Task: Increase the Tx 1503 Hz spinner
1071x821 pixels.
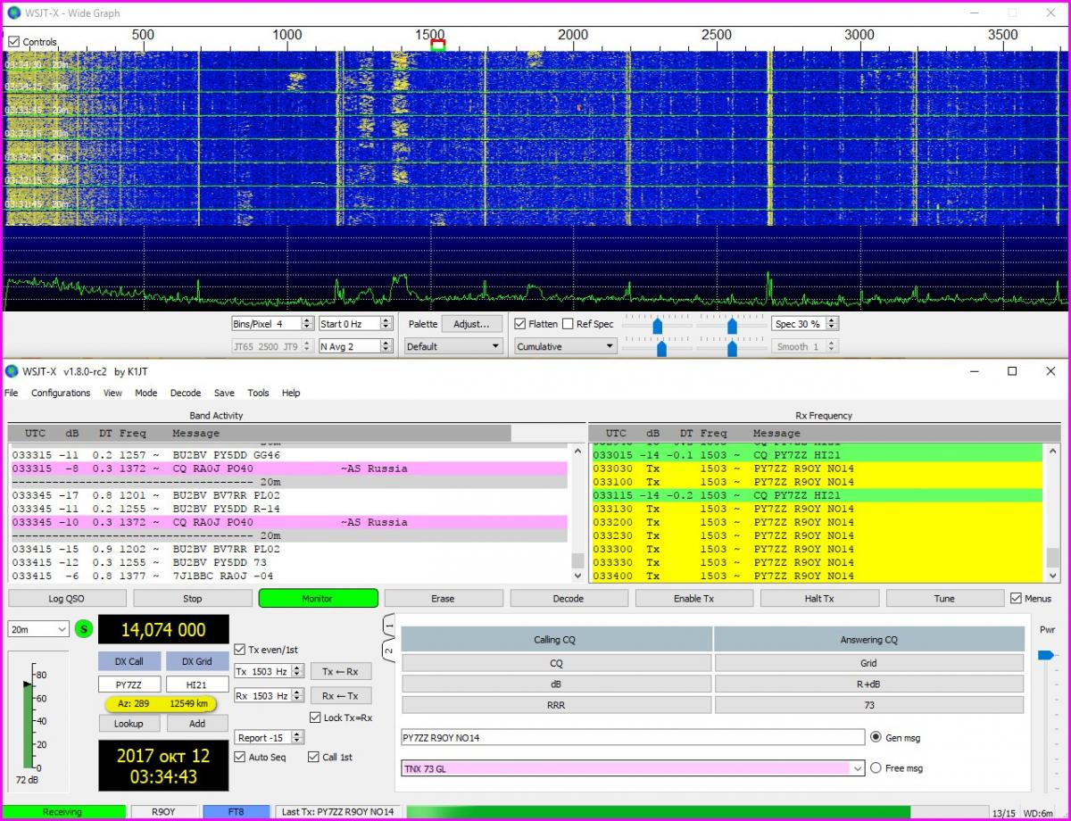Action: 298,668
